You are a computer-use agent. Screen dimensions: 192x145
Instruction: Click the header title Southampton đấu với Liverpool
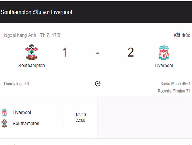pyautogui.click(x=36, y=12)
